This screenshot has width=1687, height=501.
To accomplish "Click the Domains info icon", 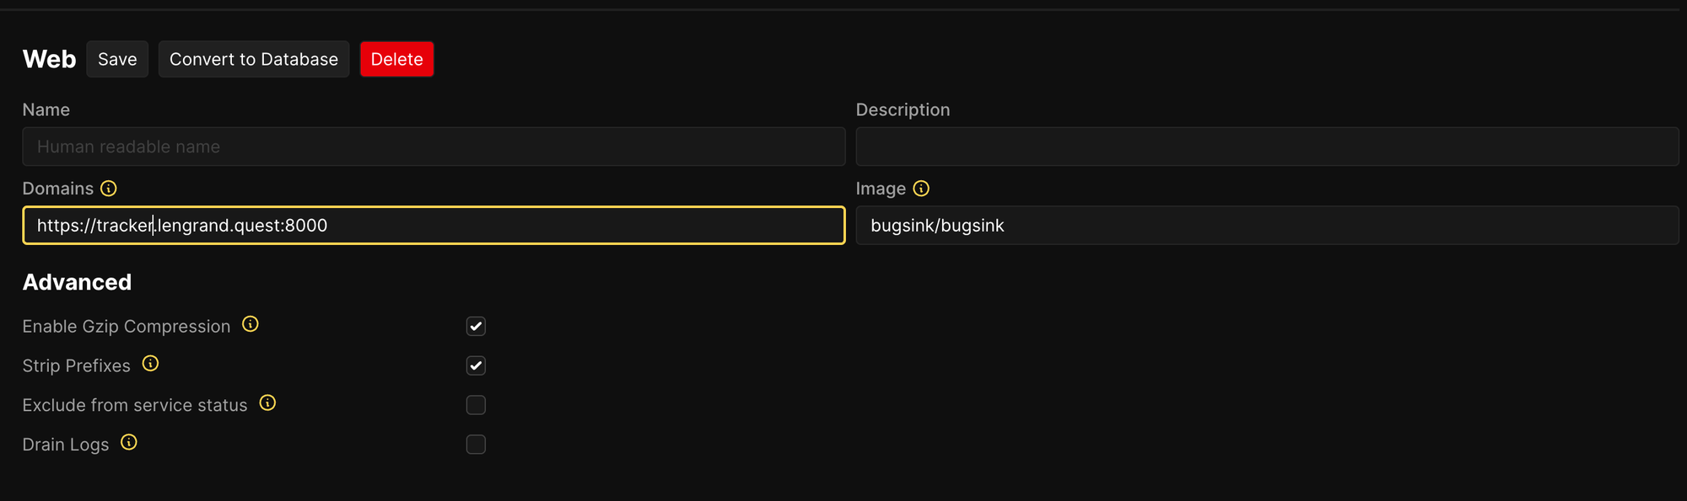I will click(109, 189).
